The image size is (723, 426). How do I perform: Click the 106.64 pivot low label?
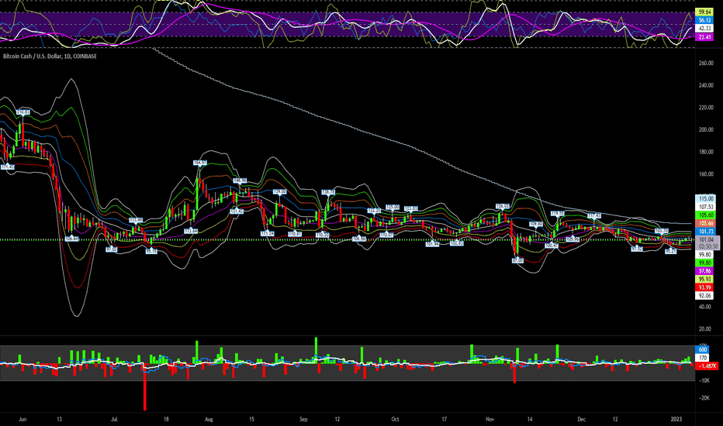(72, 239)
